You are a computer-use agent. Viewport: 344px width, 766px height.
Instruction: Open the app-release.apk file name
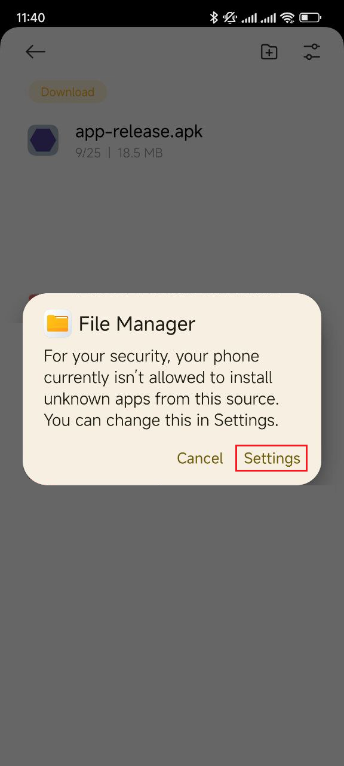click(139, 132)
